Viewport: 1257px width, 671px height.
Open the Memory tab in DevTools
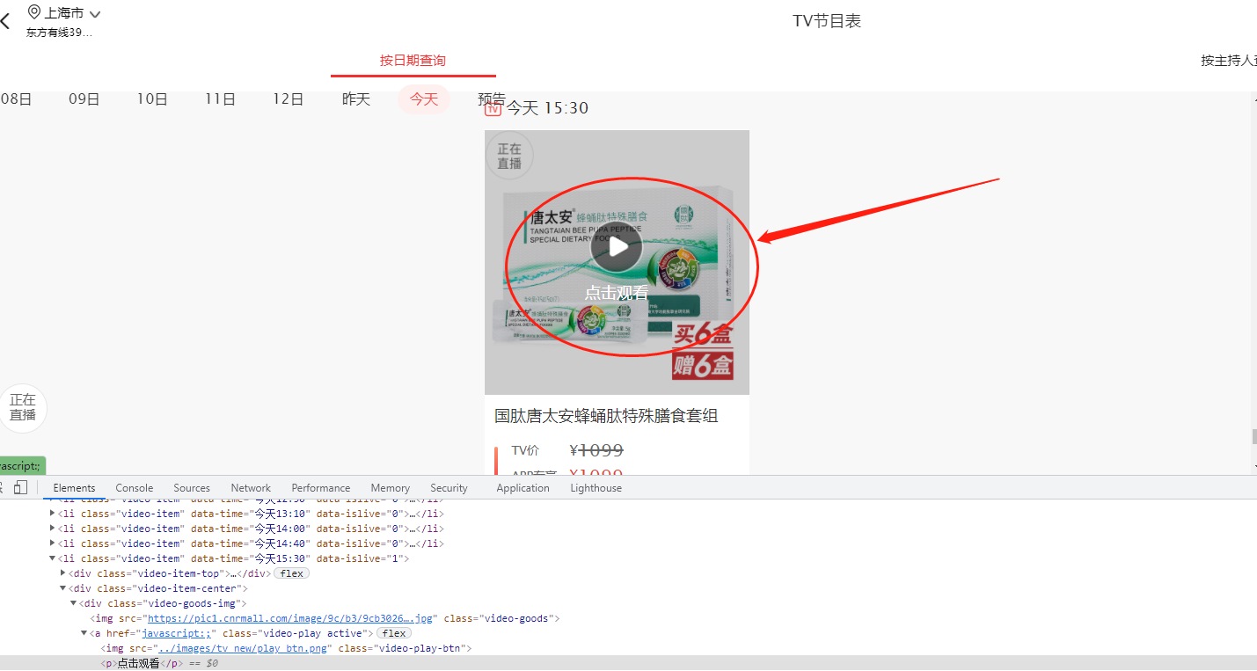pyautogui.click(x=391, y=488)
